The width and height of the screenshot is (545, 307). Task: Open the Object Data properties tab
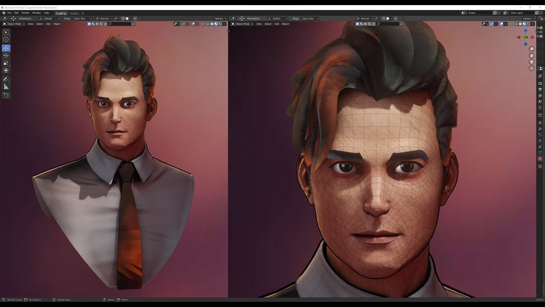click(540, 153)
